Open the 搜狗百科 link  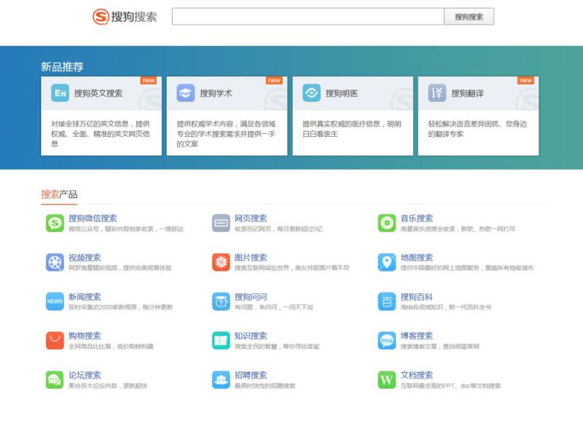coord(417,297)
